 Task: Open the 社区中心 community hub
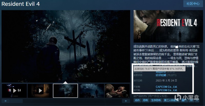click(193, 4)
